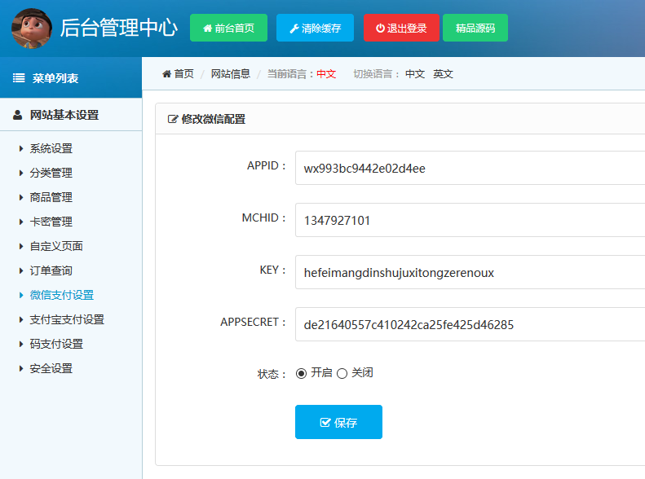Click the cartoon avatar profile picture
Image resolution: width=645 pixels, height=479 pixels.
click(32, 28)
